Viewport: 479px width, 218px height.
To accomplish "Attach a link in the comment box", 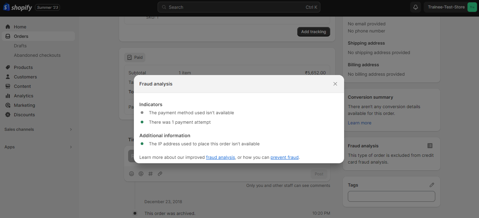I will coord(160,173).
